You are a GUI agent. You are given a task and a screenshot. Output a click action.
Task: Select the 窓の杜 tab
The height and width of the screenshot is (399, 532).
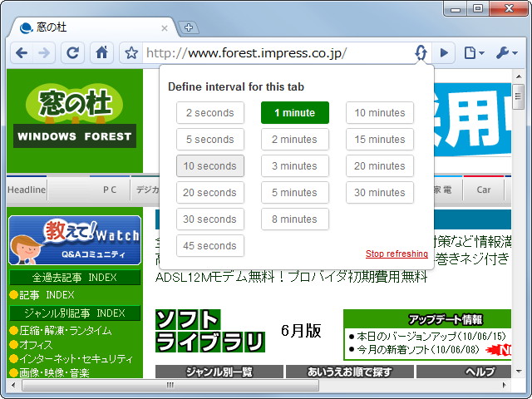tap(91, 27)
